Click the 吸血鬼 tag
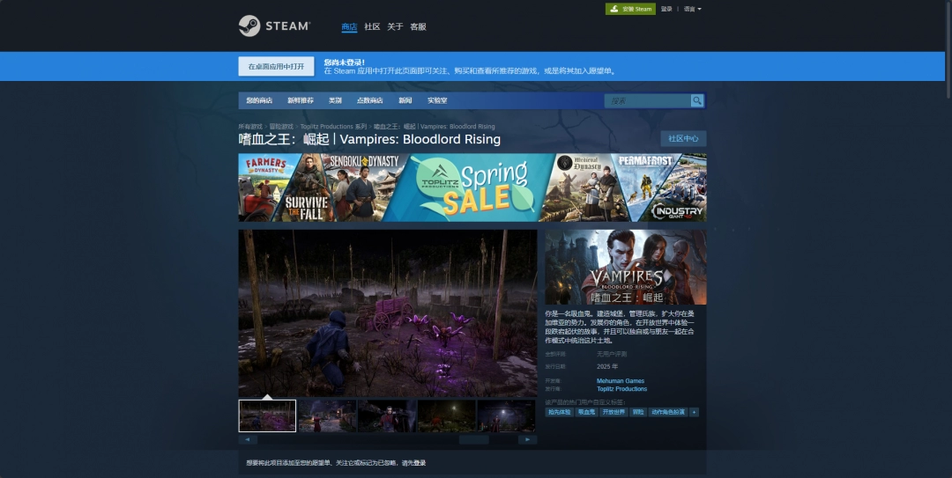The image size is (952, 478). tap(586, 412)
